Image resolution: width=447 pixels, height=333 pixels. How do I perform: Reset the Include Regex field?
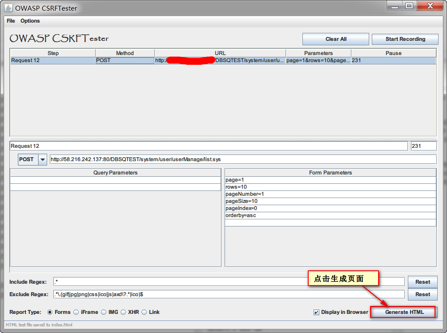pyautogui.click(x=423, y=282)
